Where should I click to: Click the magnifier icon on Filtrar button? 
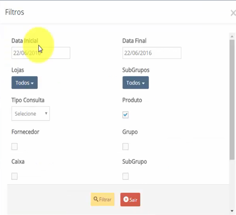(96, 199)
